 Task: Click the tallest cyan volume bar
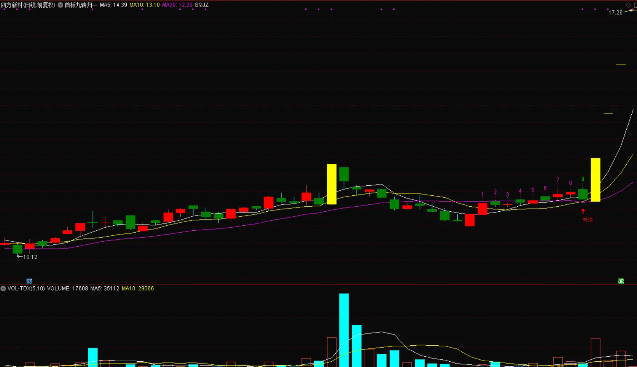(344, 330)
